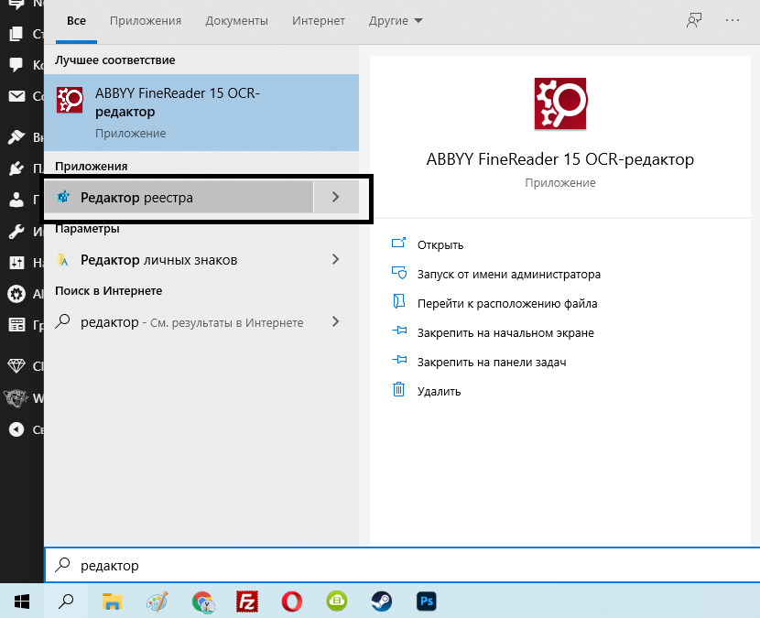Open Steam from the taskbar
The image size is (760, 618).
pyautogui.click(x=381, y=602)
